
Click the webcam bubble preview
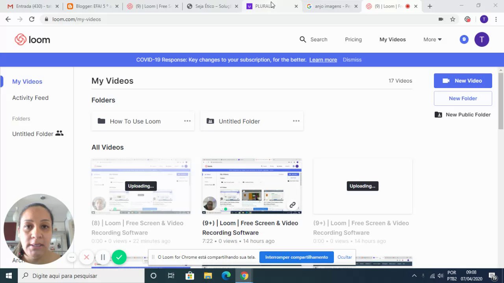[x=39, y=230]
